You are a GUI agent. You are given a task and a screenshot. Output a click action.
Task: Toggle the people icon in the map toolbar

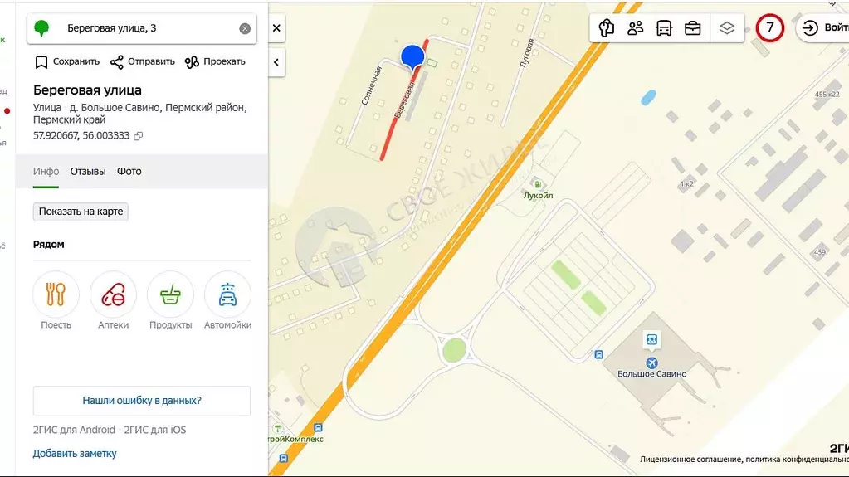coord(636,28)
